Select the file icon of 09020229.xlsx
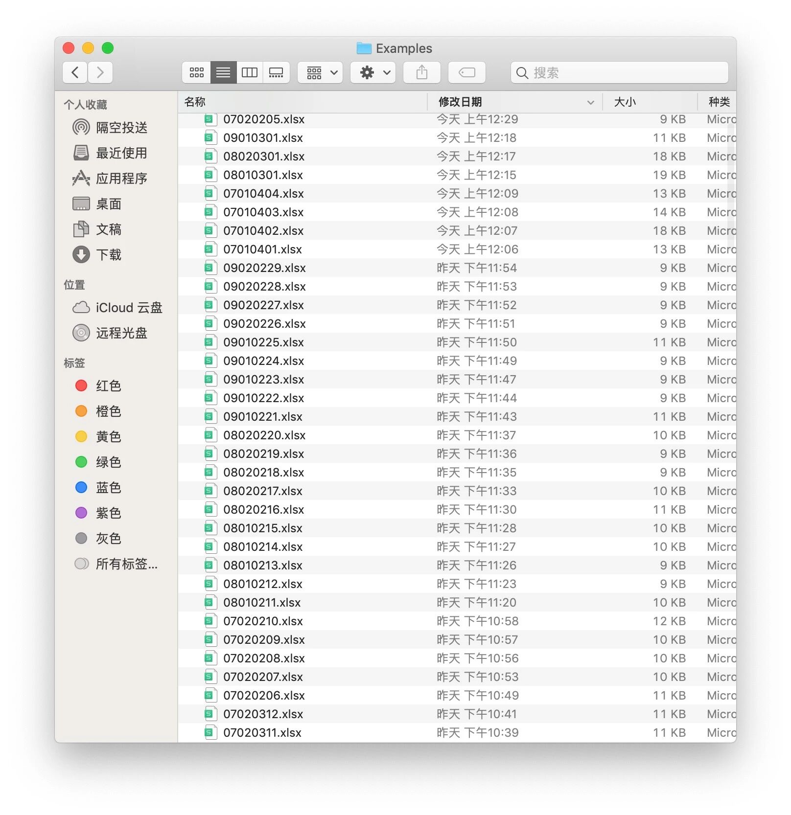Image resolution: width=791 pixels, height=815 pixels. 210,268
